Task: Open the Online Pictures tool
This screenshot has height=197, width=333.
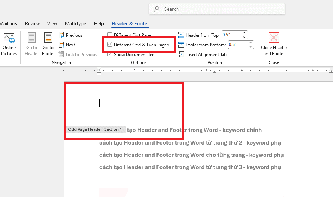Action: [9, 45]
